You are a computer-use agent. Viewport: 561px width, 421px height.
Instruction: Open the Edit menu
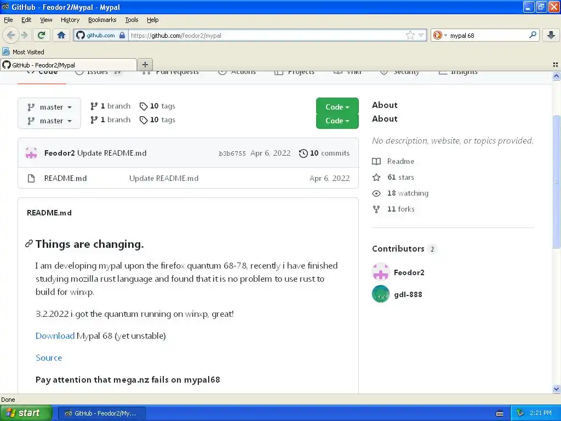click(x=26, y=20)
